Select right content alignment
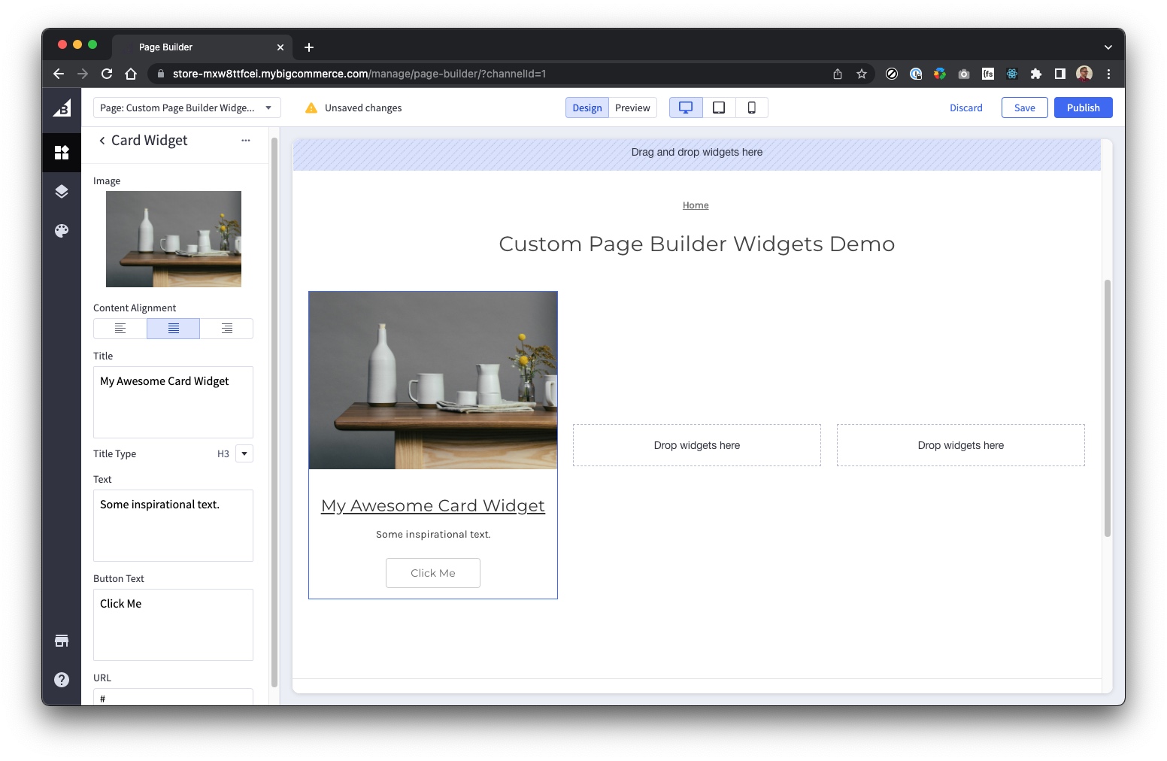 (226, 328)
